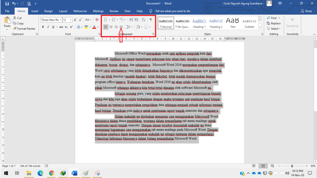The height and width of the screenshot is (178, 317).
Task: Open File Explorer from the taskbar
Action: (29, 173)
